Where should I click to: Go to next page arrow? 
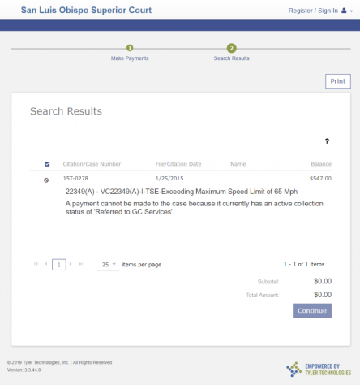point(71,264)
